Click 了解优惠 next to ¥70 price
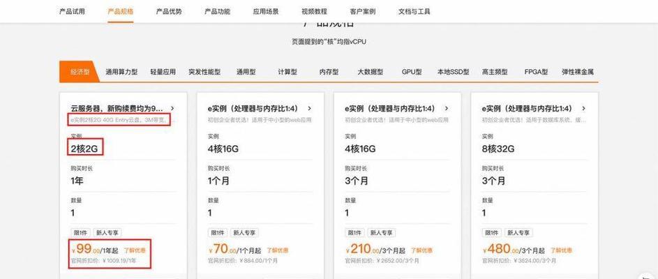The image size is (658, 279). [278, 250]
